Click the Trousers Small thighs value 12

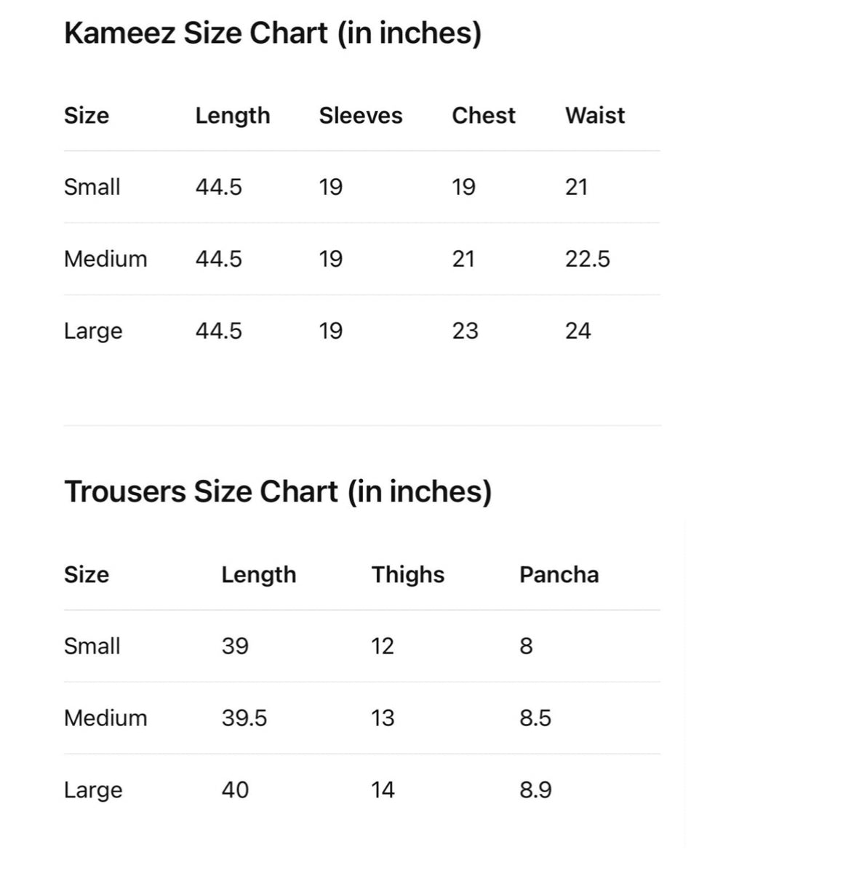click(382, 646)
